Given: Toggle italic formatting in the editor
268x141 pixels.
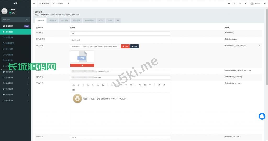Looking at the screenshot, I should 83,85.
